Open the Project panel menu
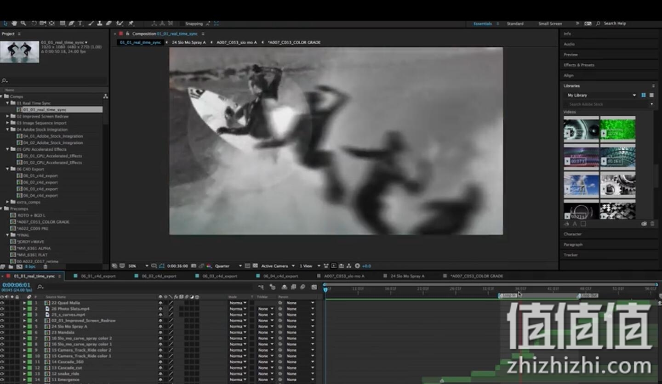 point(19,34)
